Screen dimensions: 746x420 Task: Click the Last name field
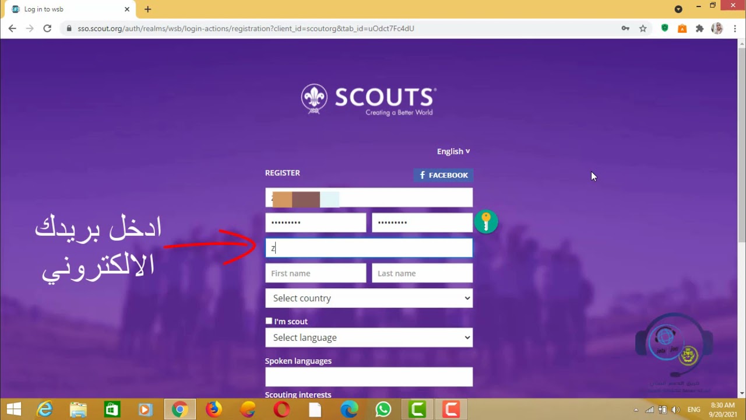pyautogui.click(x=423, y=273)
